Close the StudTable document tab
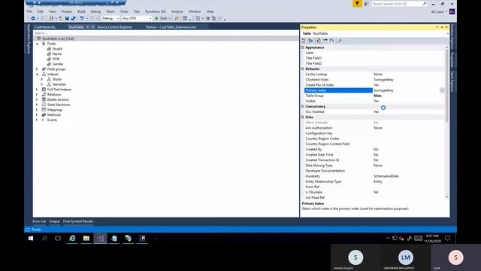This screenshot has height=271, width=481. [93, 27]
